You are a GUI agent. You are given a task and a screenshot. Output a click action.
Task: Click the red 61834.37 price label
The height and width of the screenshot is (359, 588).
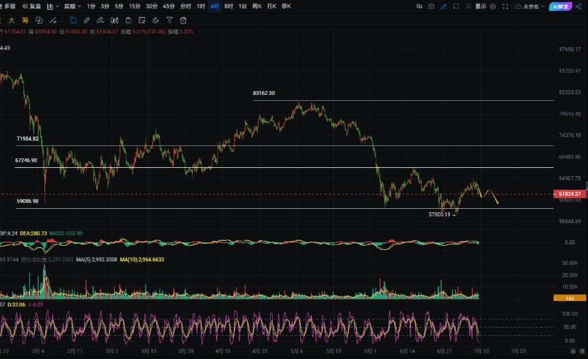(570, 194)
